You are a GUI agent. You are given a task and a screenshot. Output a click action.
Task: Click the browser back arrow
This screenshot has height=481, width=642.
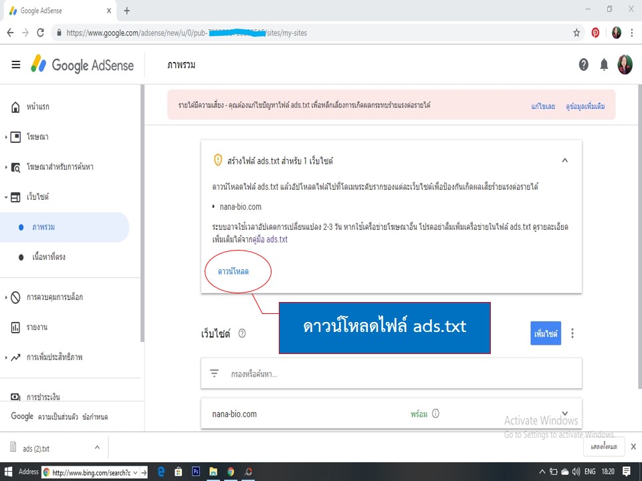coord(10,33)
